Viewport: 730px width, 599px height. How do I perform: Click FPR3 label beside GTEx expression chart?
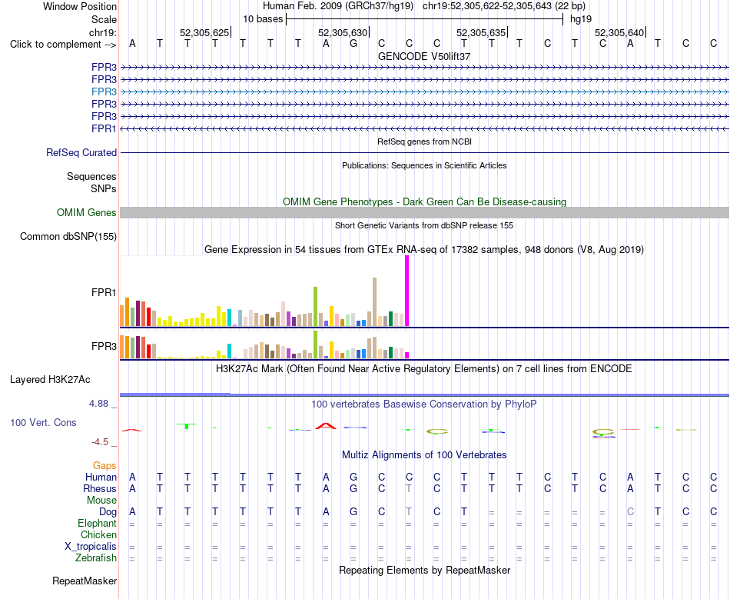click(104, 347)
